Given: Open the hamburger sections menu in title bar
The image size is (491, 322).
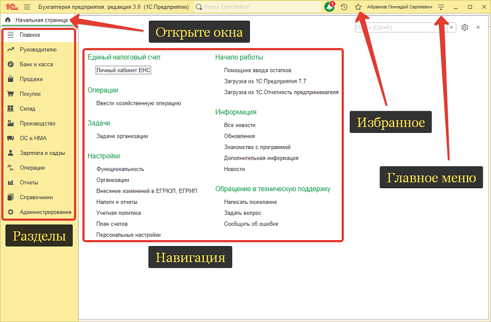Looking at the screenshot, I should pos(27,7).
